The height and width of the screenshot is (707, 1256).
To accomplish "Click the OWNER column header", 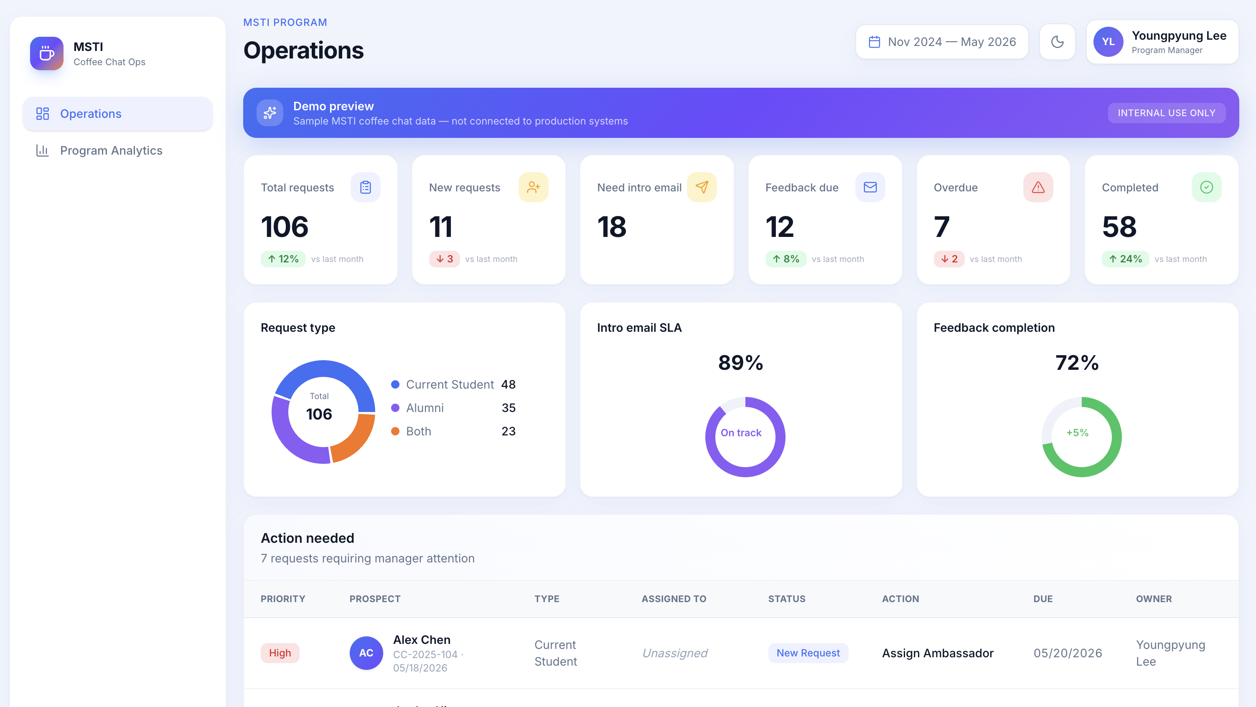I will pos(1154,599).
